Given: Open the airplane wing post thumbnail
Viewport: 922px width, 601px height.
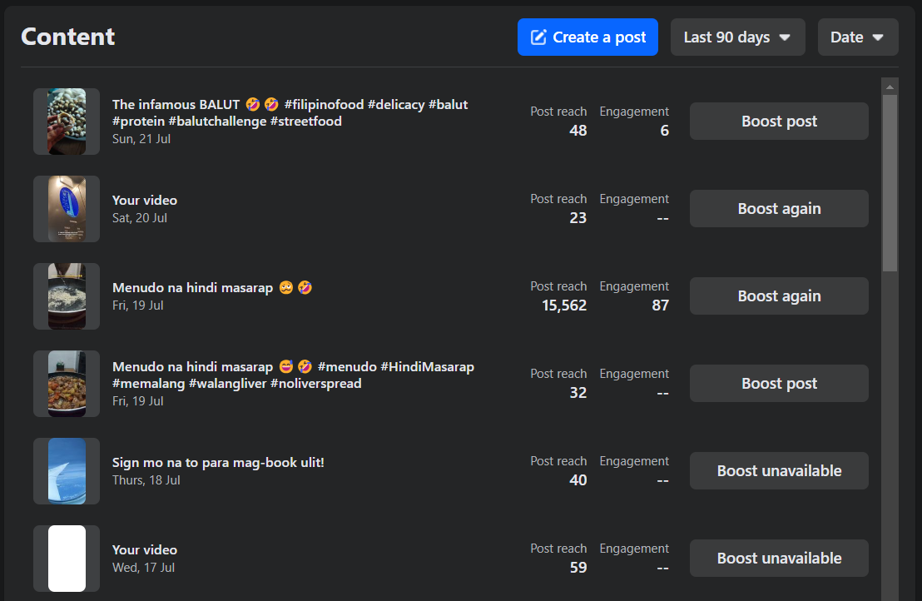Looking at the screenshot, I should tap(67, 471).
